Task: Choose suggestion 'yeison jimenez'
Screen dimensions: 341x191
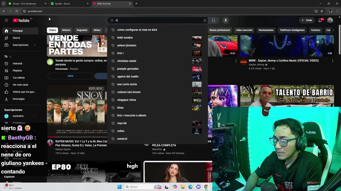Action: (157, 45)
